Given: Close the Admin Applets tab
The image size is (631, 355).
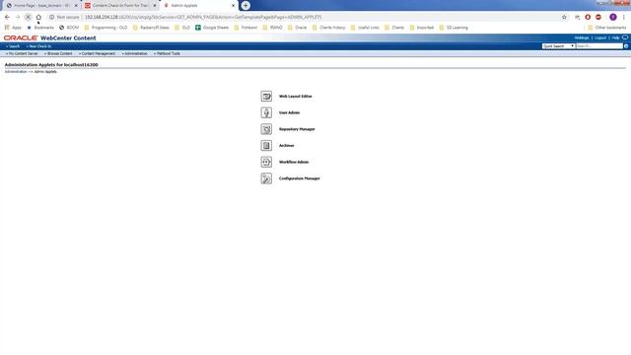Looking at the screenshot, I should click(x=233, y=6).
